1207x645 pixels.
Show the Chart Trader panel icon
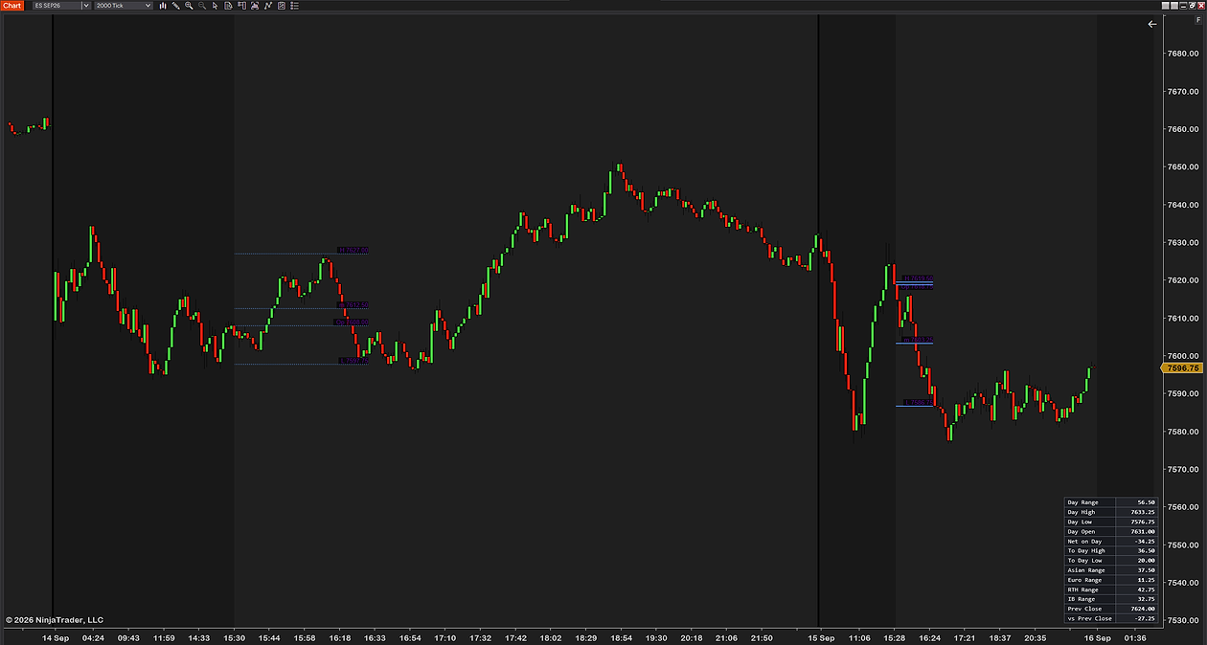coord(241,6)
